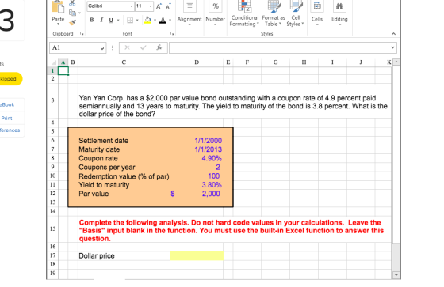The width and height of the screenshot is (444, 287).
Task: Open the References link
Action: click(10, 130)
